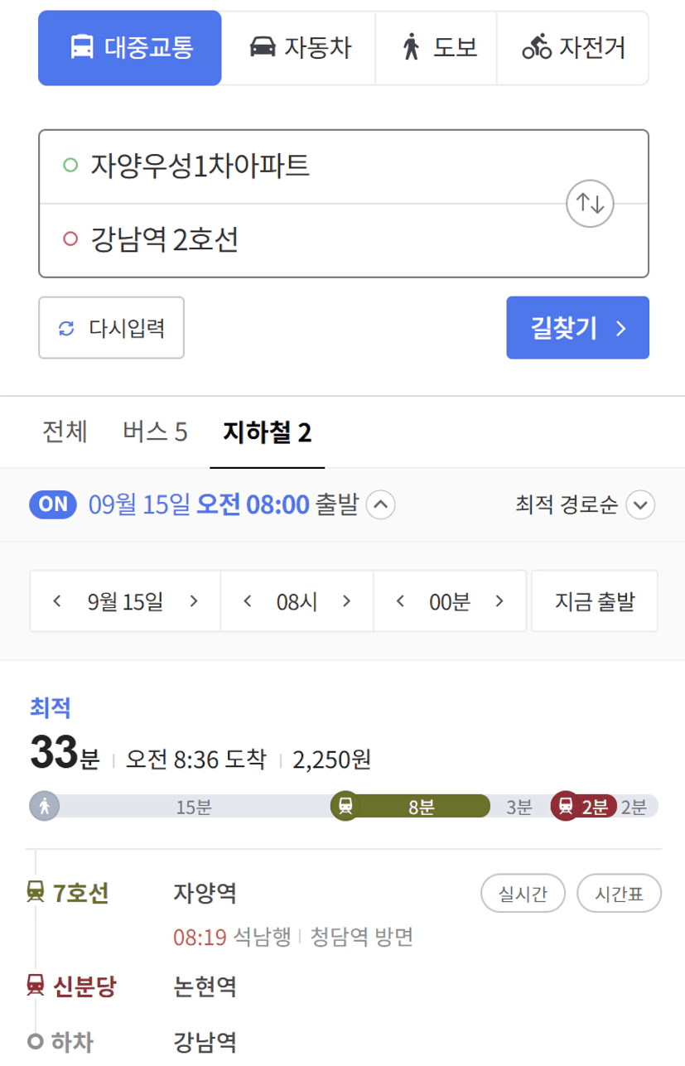Select the car (자동차) transport mode
This screenshot has height=1066, width=685.
click(x=299, y=48)
